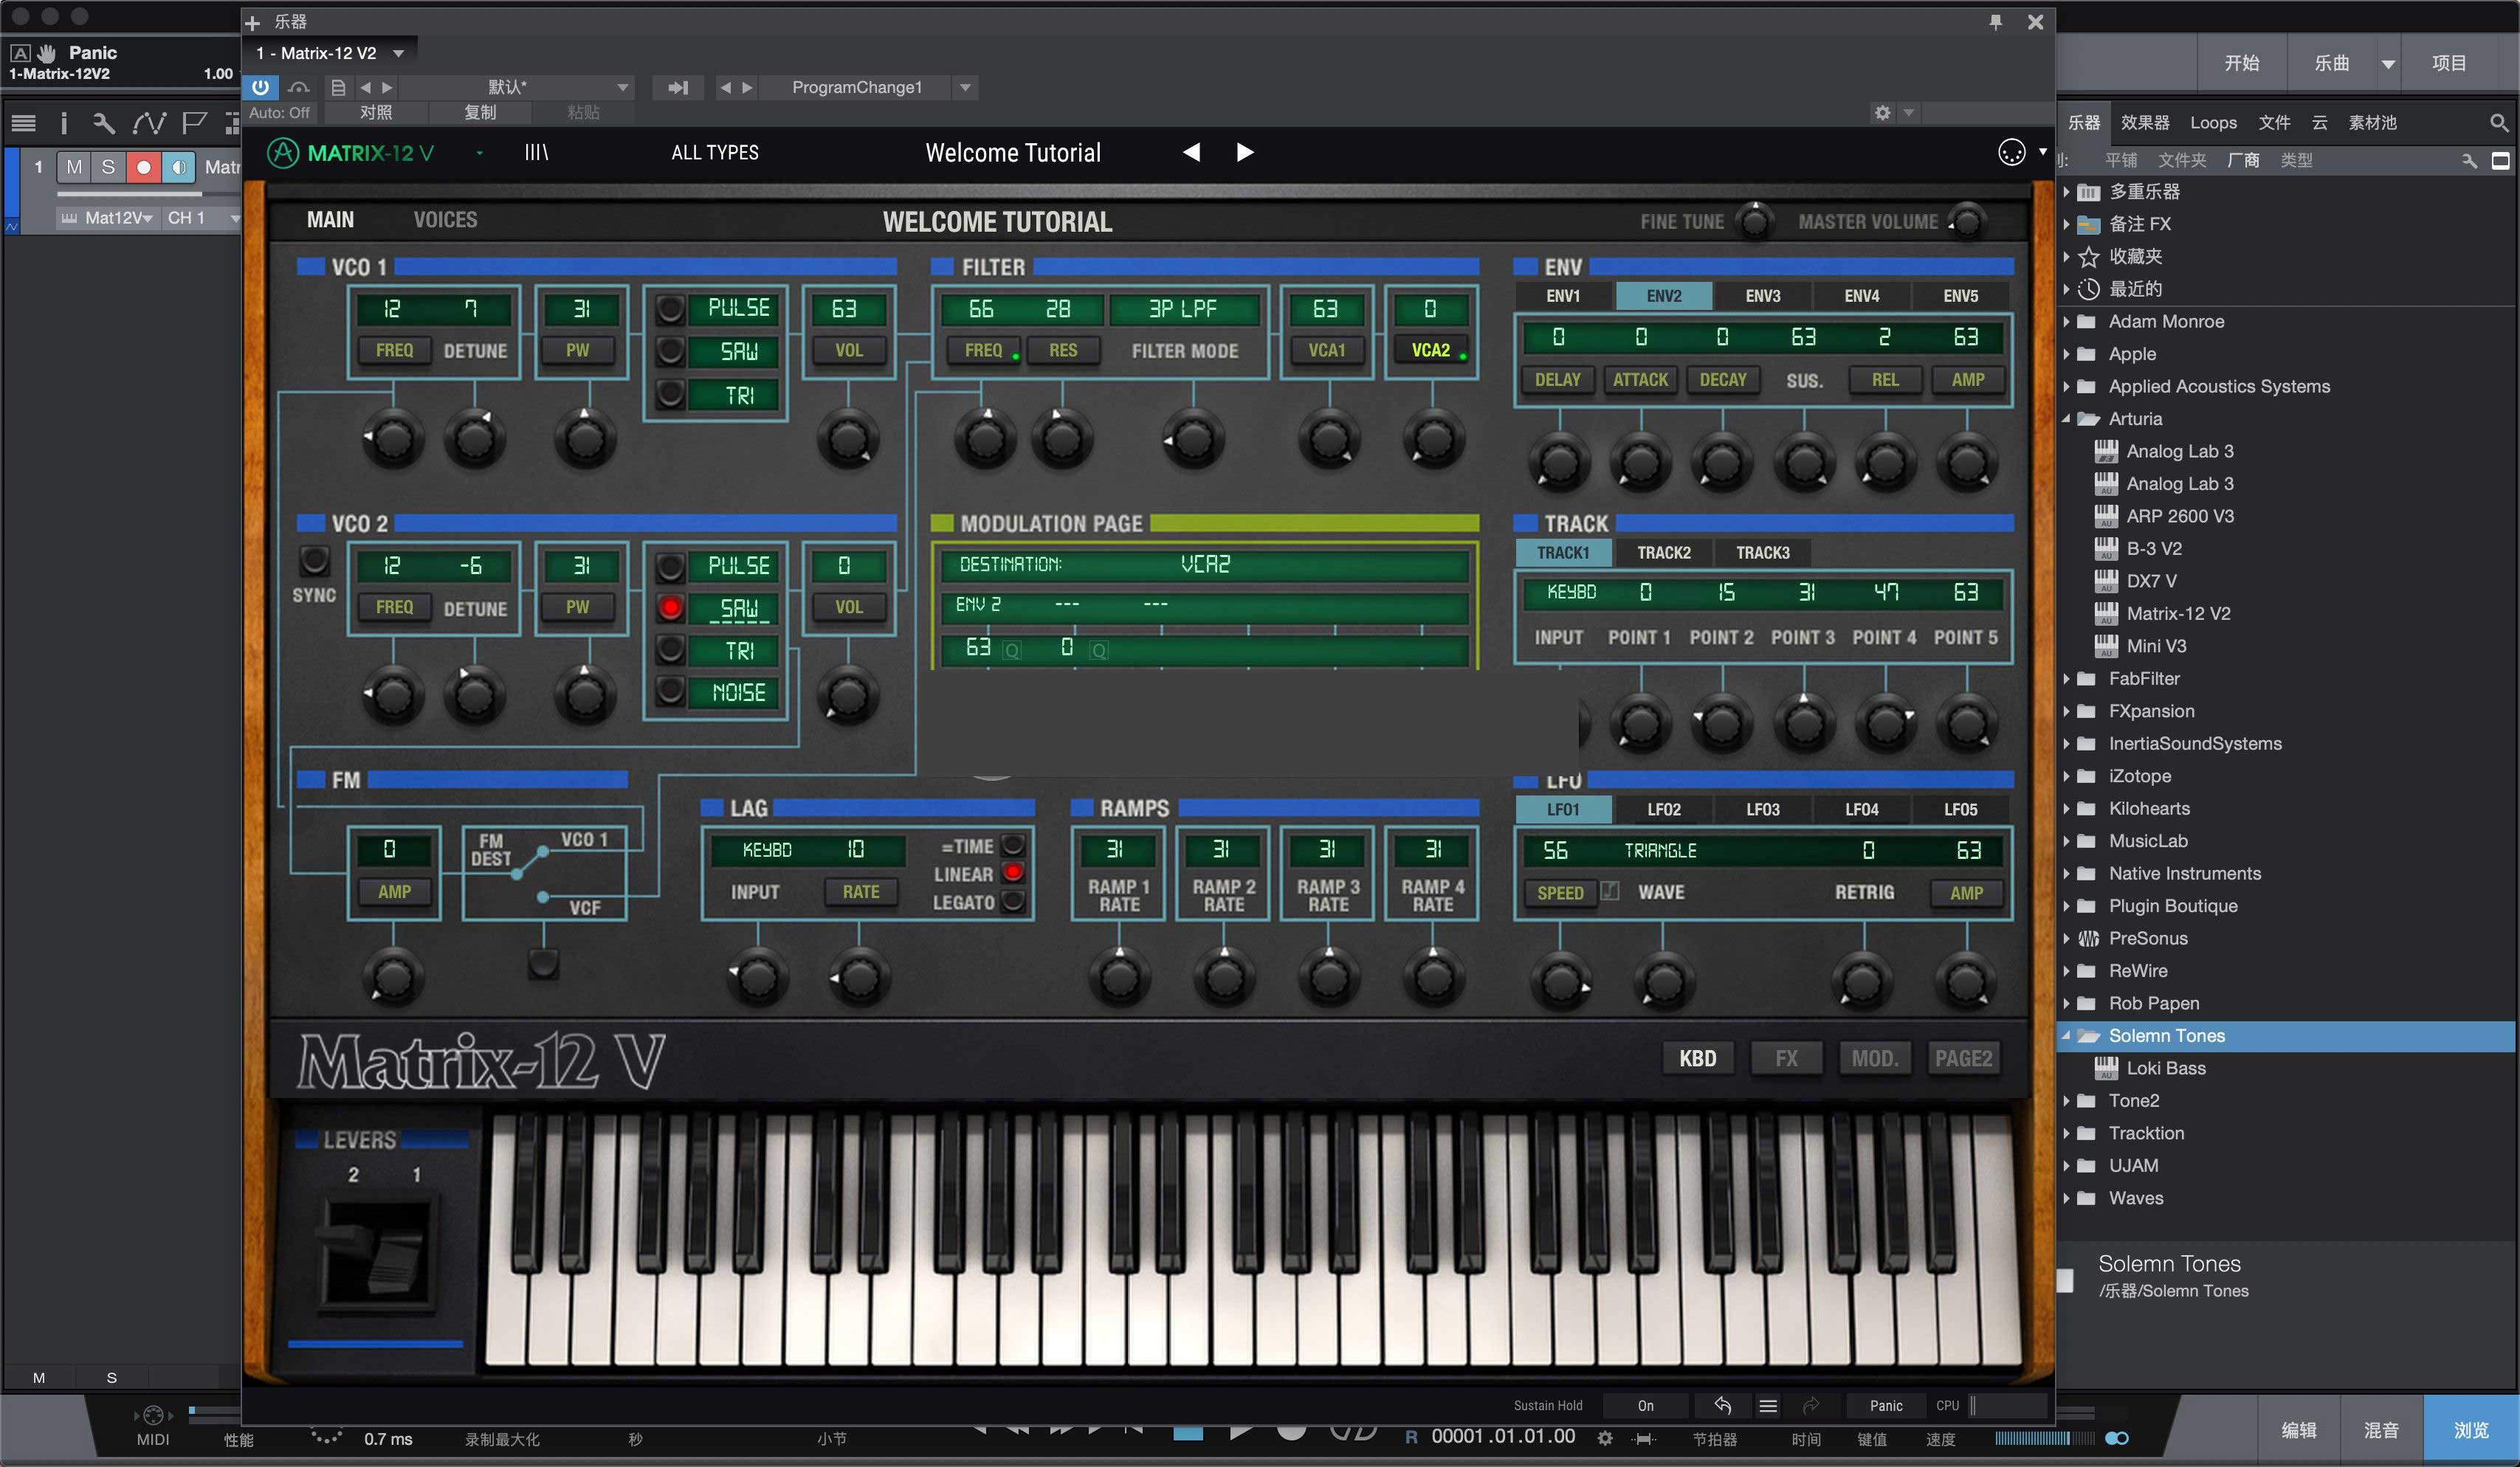Click the redo arrow in plugin footer
2520x1467 pixels.
point(1810,1405)
